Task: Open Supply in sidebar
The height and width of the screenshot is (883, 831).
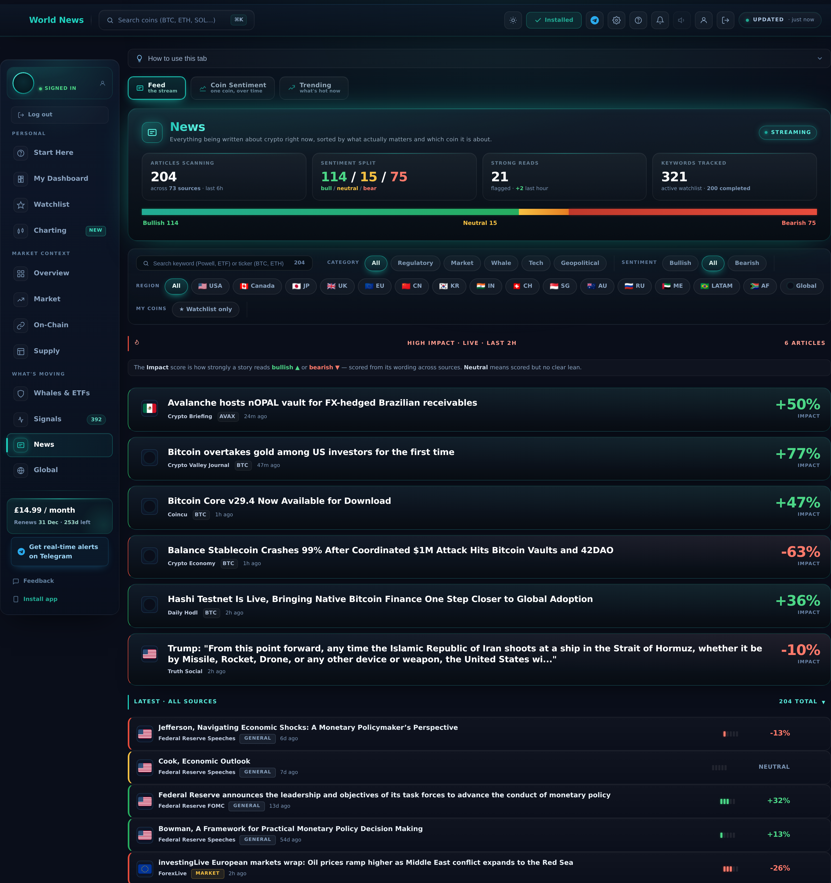Action: click(x=59, y=351)
